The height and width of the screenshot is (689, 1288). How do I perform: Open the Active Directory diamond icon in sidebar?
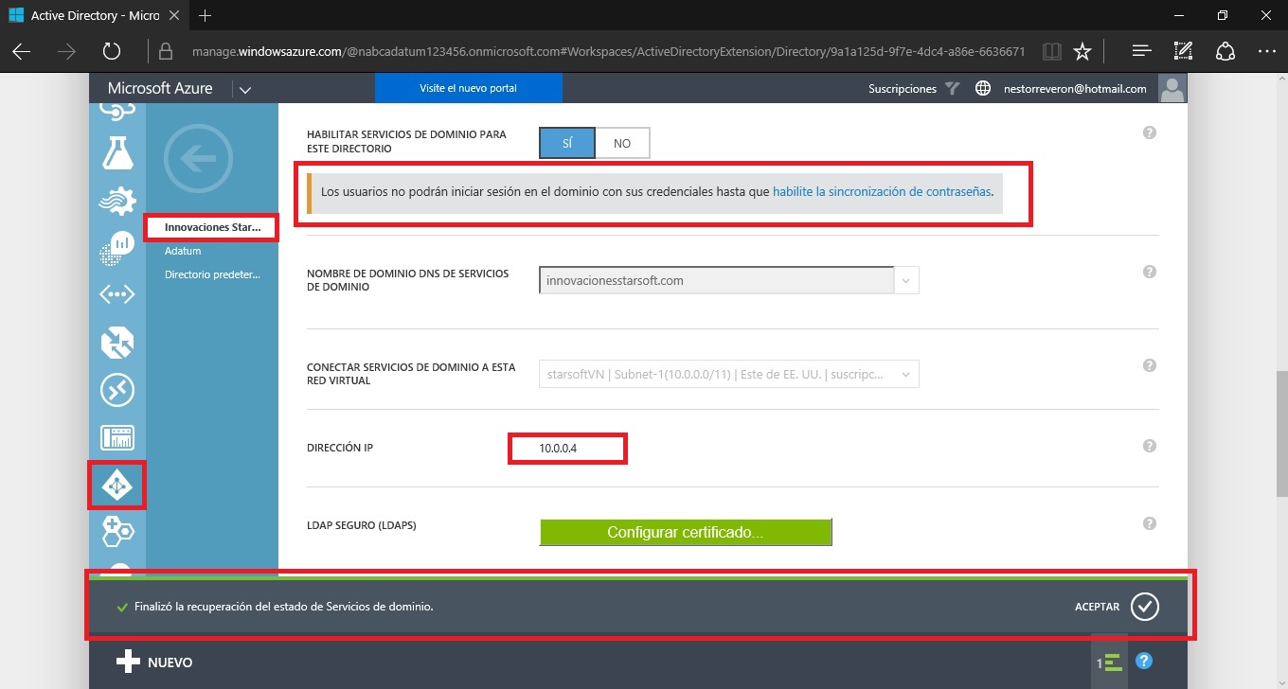[x=116, y=486]
